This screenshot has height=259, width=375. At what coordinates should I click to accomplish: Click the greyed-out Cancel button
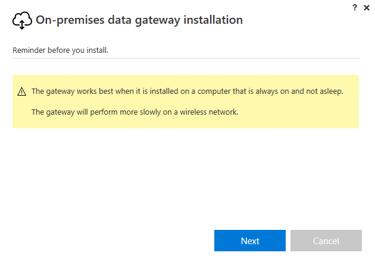coord(326,241)
